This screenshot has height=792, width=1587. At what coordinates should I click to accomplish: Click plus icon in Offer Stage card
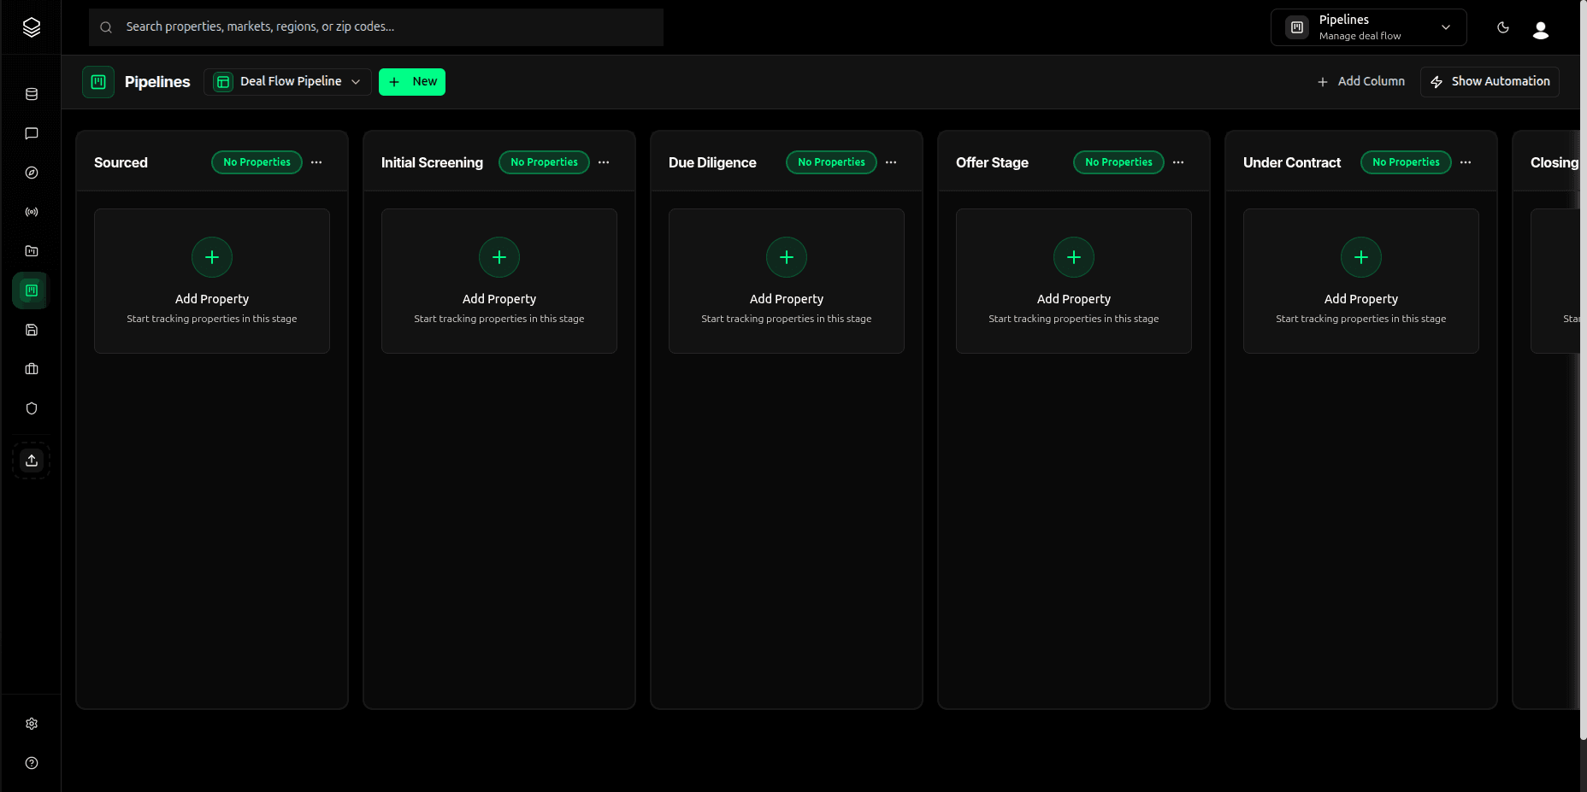1074,257
